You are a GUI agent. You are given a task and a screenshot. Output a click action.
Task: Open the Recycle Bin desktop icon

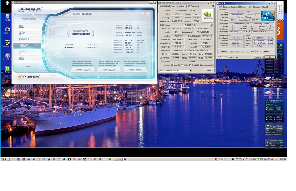[8, 16]
